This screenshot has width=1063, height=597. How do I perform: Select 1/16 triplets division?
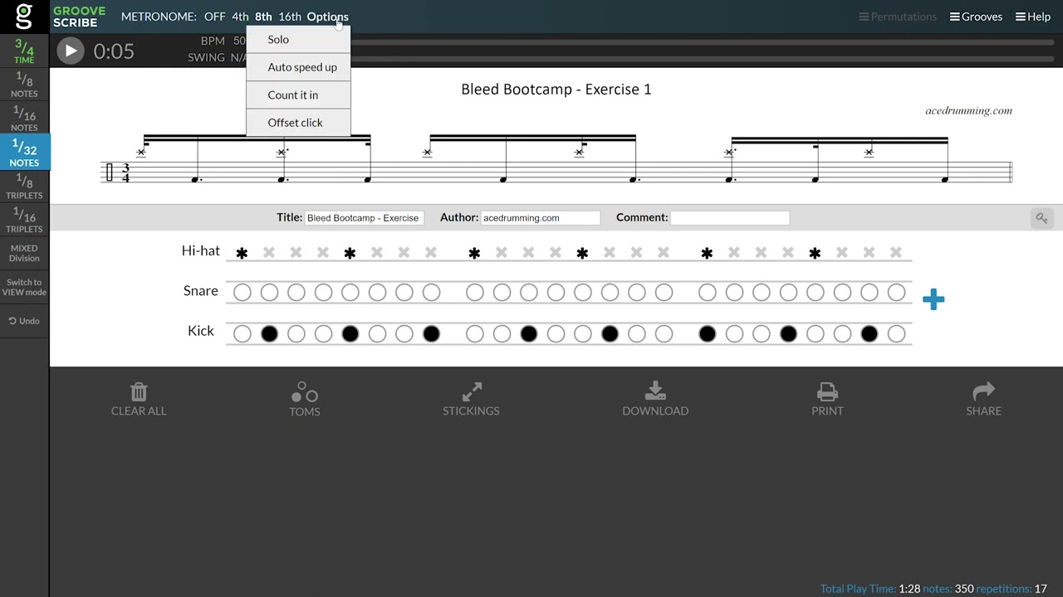pos(24,220)
